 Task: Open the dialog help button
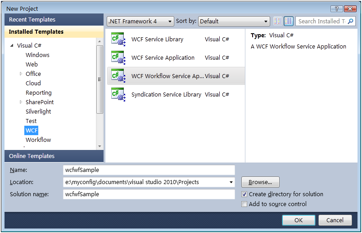point(337,9)
